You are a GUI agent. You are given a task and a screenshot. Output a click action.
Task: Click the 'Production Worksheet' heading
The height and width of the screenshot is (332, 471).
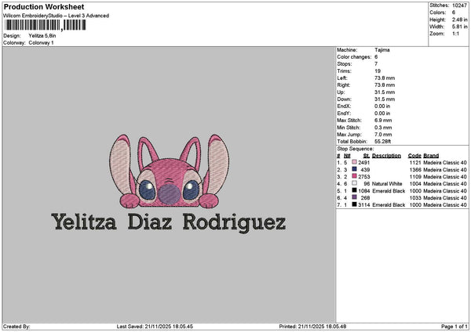tap(44, 6)
